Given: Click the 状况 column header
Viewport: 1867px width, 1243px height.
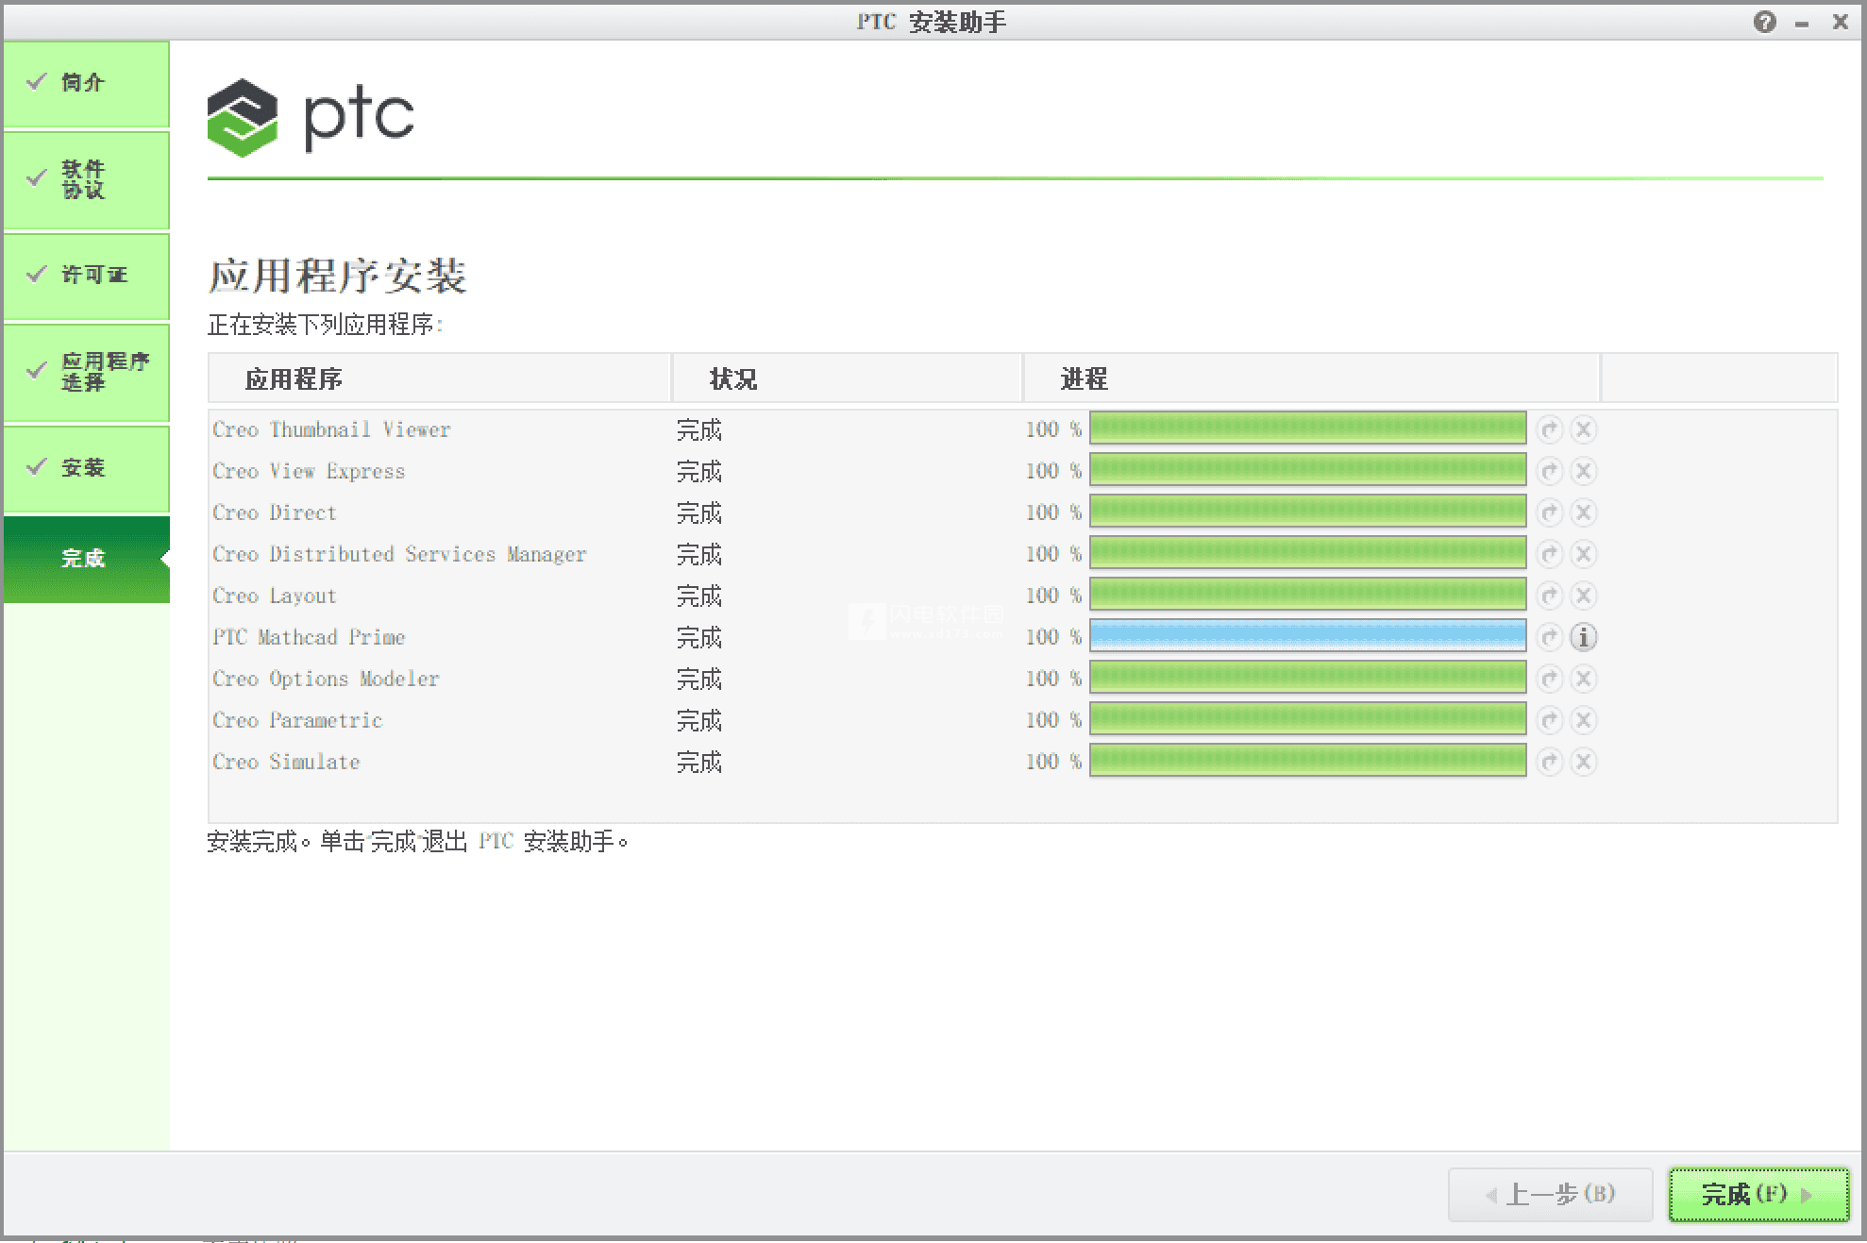Looking at the screenshot, I should pos(847,378).
